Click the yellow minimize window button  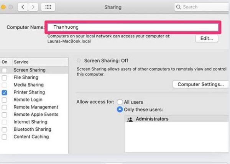coord(3,7)
